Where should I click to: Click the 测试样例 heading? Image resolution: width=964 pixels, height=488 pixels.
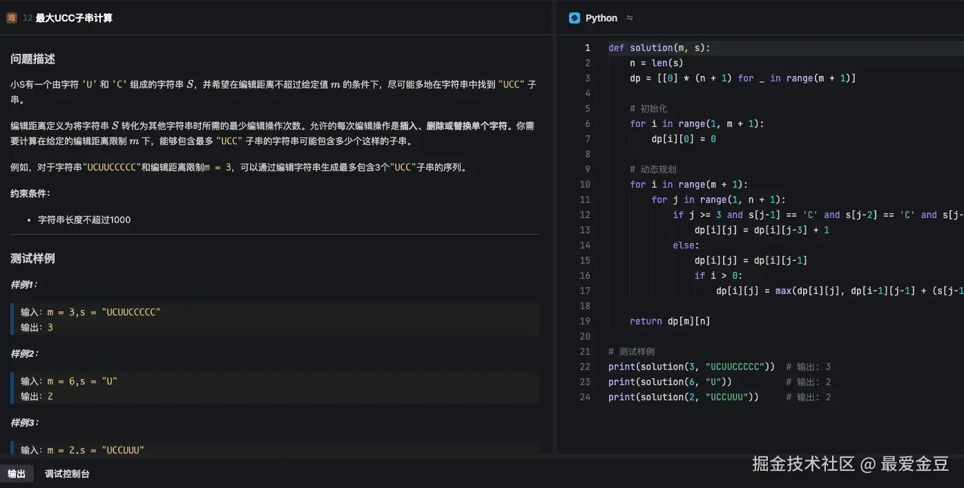(32, 258)
